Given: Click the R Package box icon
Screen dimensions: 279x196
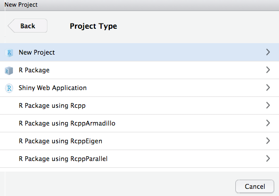Looking at the screenshot, I should 9,70.
